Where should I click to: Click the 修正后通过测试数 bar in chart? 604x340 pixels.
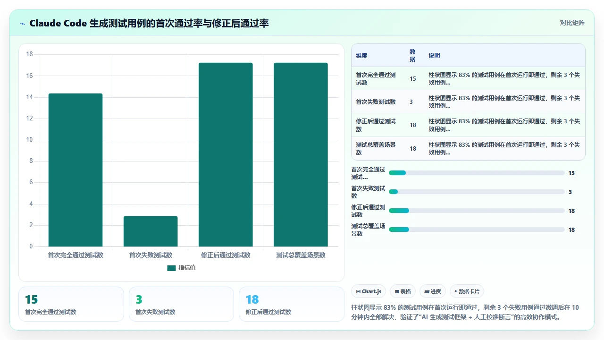click(226, 154)
